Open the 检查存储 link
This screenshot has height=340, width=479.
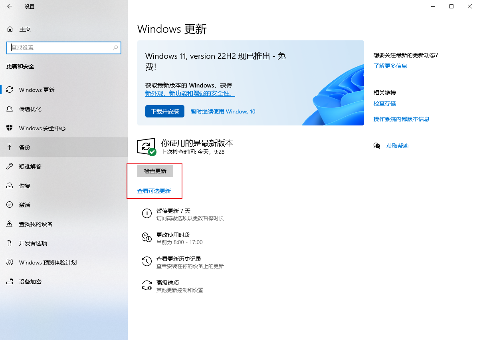[384, 103]
